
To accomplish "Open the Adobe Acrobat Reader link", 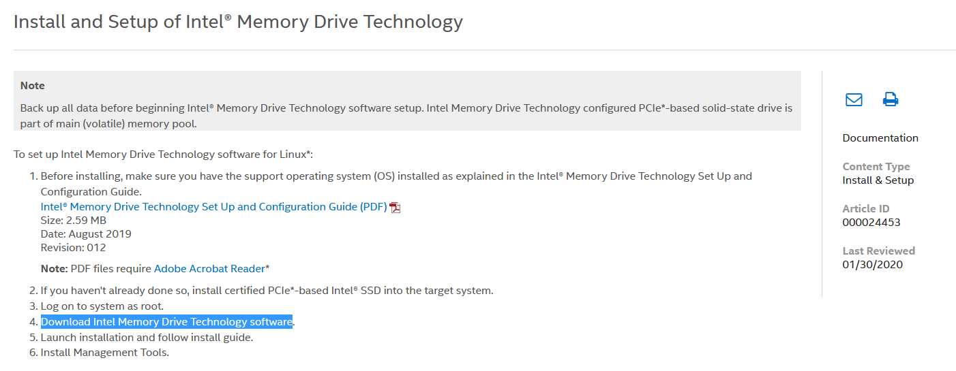I will coord(209,268).
